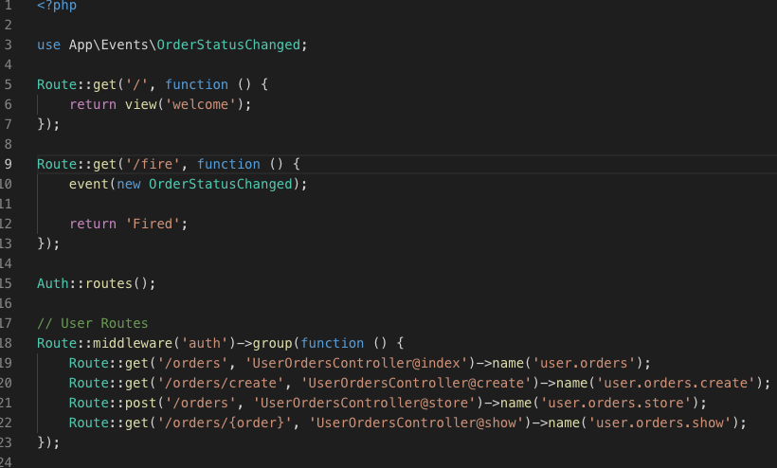
Task: Click 'OrderStatusChanged' after the new keyword
Action: tap(221, 184)
